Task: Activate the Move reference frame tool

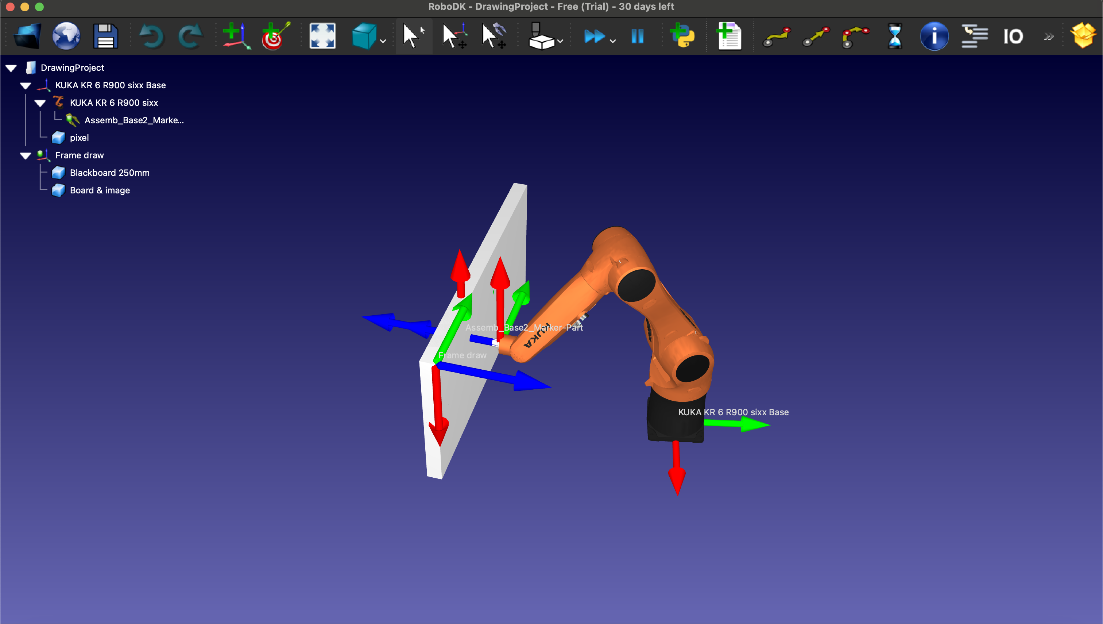Action: point(454,36)
